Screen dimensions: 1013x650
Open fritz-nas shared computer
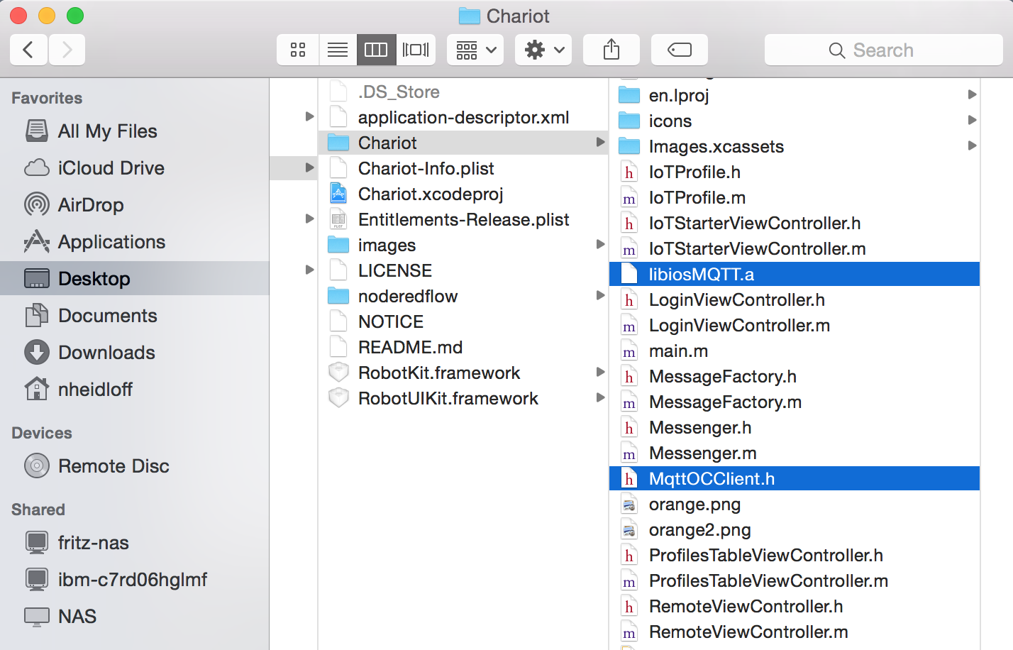[x=135, y=543]
